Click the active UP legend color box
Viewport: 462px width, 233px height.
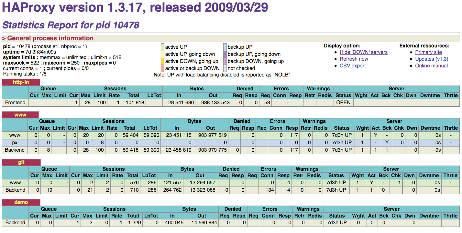tap(162, 47)
